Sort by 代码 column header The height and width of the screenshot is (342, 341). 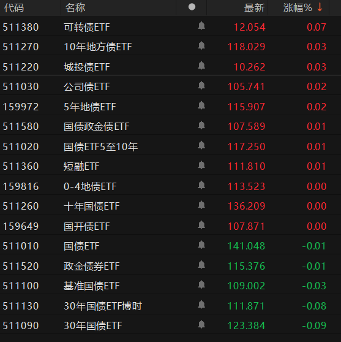[x=14, y=8]
